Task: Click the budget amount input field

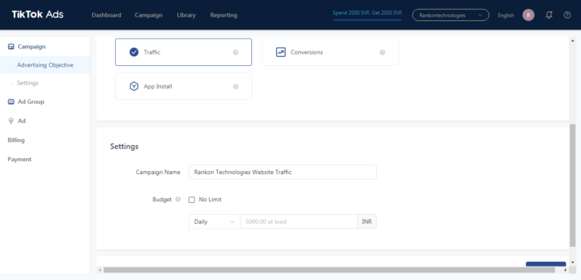Action: pos(299,222)
